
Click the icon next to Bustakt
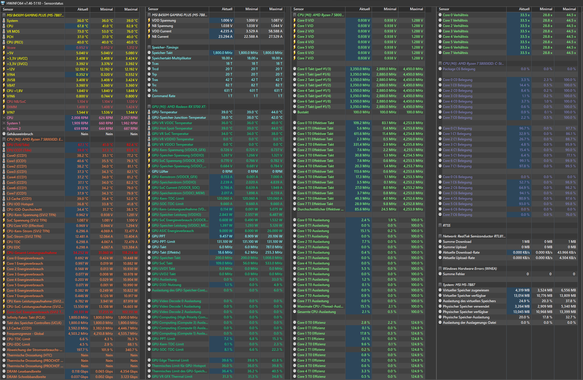(295, 112)
